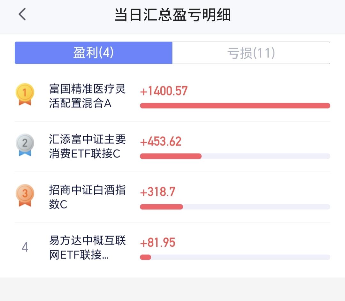Click the rank number 4 label

pyautogui.click(x=25, y=247)
